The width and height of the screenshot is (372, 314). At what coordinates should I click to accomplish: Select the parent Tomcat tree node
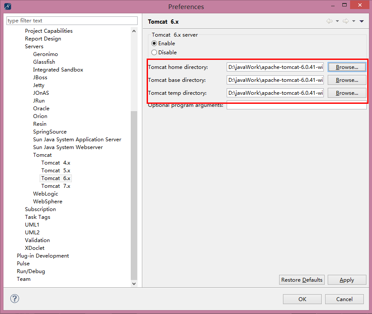pyautogui.click(x=43, y=155)
